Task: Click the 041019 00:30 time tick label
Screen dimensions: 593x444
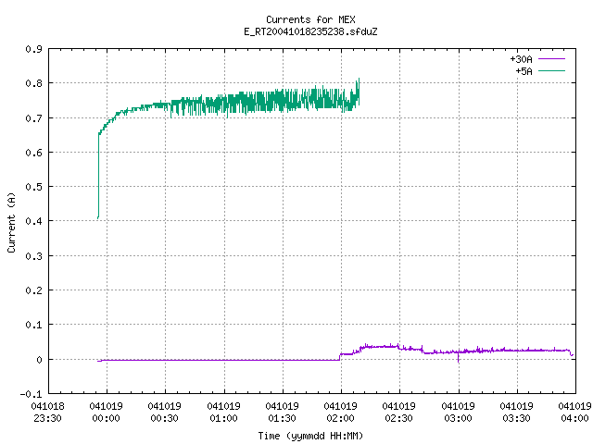Action: tap(165, 413)
